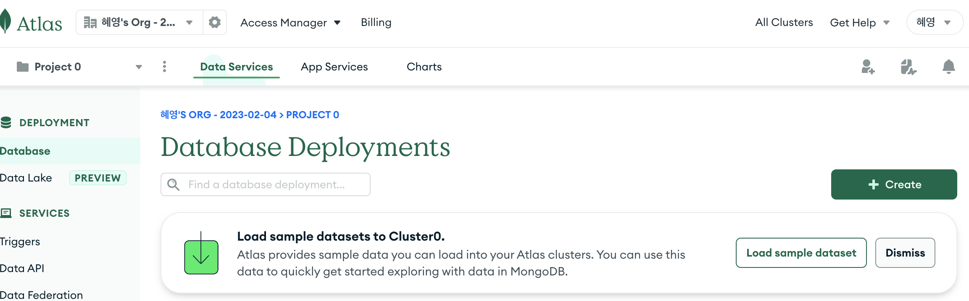
Task: Open the project activity feed icon
Action: (908, 67)
